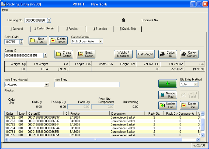The image size is (209, 149).
Task: Click the grid's vertical scrollbar thumb
Action: 202,124
